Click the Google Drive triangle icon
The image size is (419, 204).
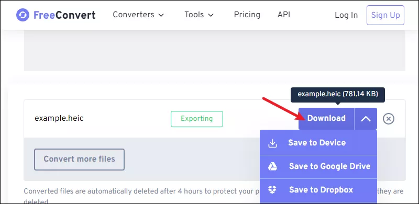point(272,167)
